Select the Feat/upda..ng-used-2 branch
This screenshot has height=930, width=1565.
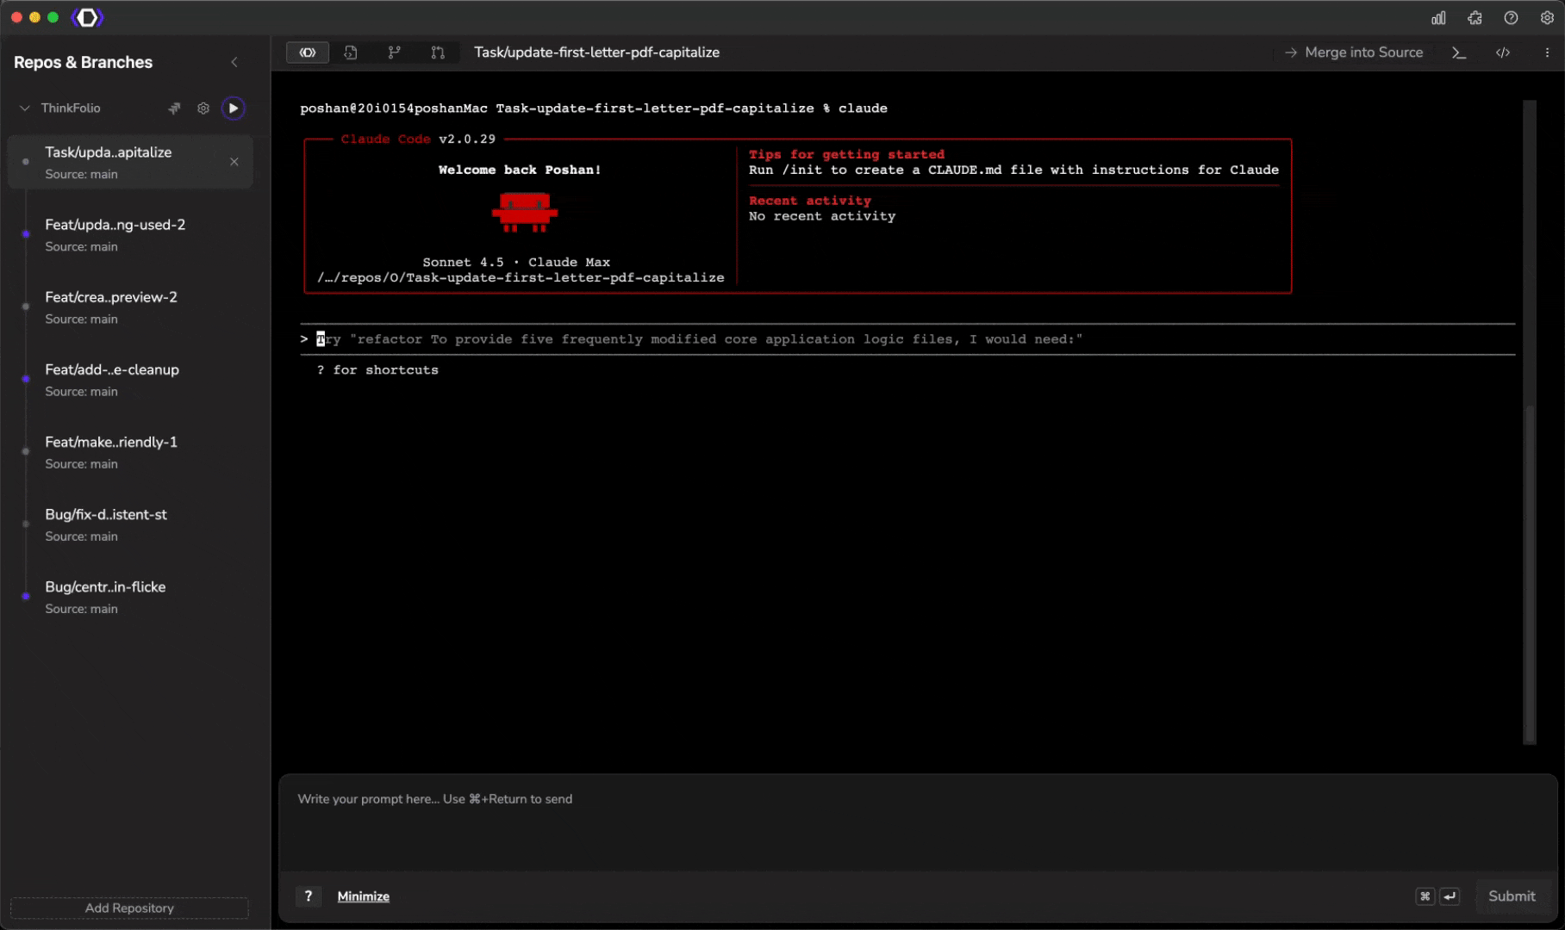[x=130, y=234]
